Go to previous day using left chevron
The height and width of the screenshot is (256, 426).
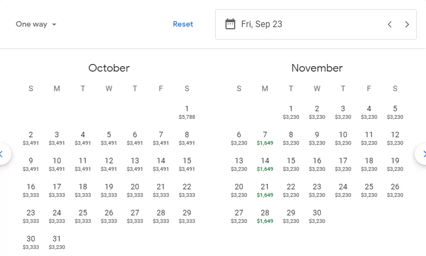pyautogui.click(x=390, y=24)
